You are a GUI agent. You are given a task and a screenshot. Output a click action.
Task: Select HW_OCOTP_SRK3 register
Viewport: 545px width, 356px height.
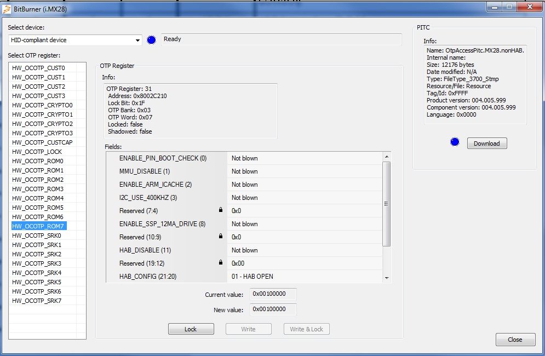(x=37, y=263)
